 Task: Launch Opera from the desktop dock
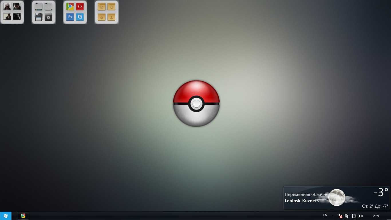[80, 7]
